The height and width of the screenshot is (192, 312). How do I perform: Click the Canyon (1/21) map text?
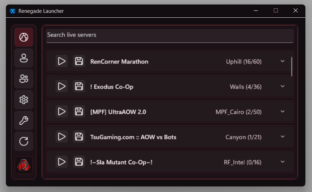pyautogui.click(x=243, y=137)
